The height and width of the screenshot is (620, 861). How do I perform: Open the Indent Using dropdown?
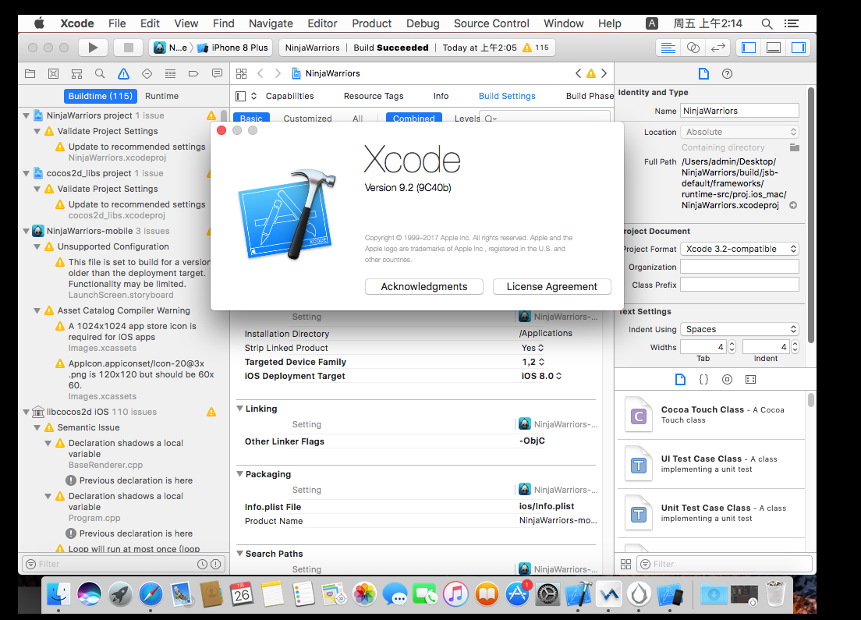coord(739,329)
